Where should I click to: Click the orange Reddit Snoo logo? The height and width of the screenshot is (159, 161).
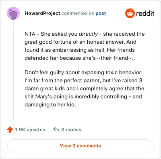pos(130,13)
